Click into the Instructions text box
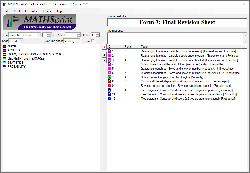Image resolution: width=250 pixels, height=173 pixels. pyautogui.click(x=175, y=38)
